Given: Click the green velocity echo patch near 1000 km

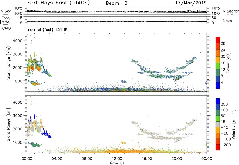Looking at the screenshot, I should 35,144.
